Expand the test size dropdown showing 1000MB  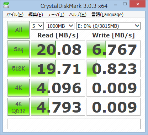coord(60,26)
